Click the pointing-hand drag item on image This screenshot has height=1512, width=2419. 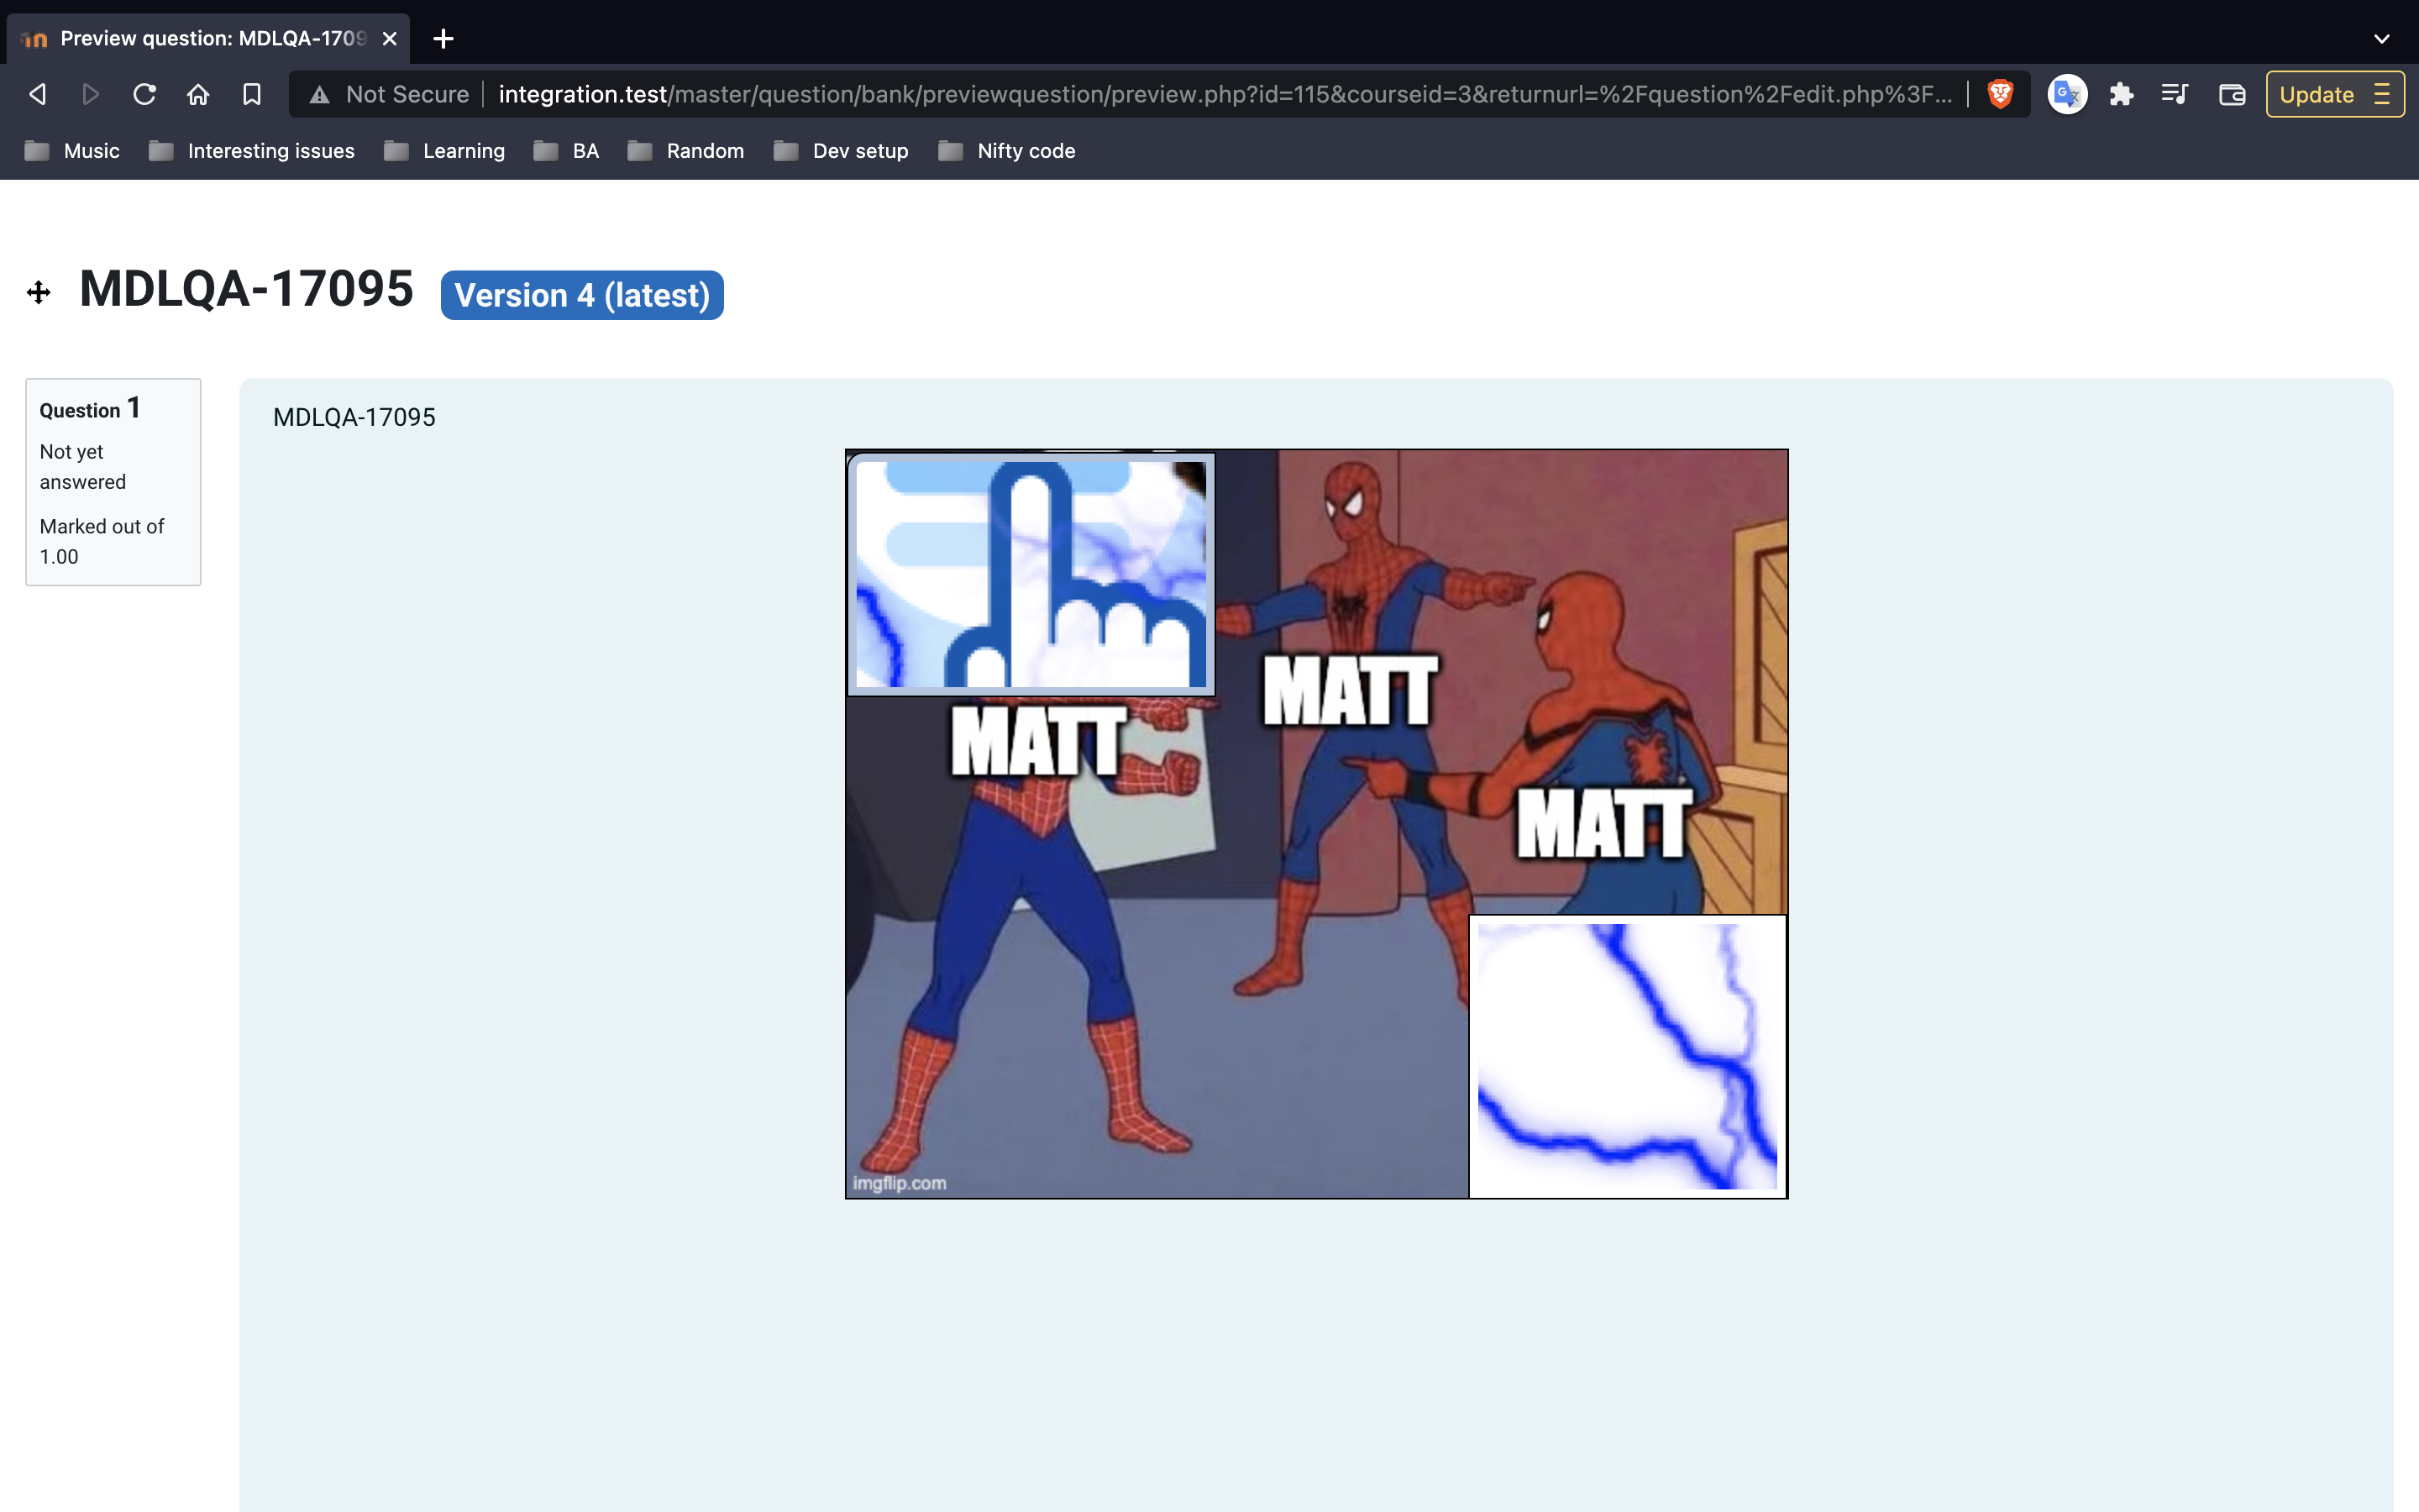pyautogui.click(x=1031, y=574)
